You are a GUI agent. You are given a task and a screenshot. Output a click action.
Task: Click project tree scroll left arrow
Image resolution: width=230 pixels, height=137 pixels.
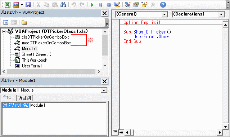coord(4,72)
